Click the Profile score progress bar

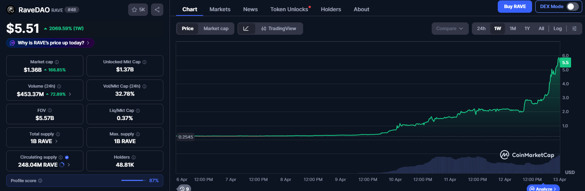(x=133, y=181)
